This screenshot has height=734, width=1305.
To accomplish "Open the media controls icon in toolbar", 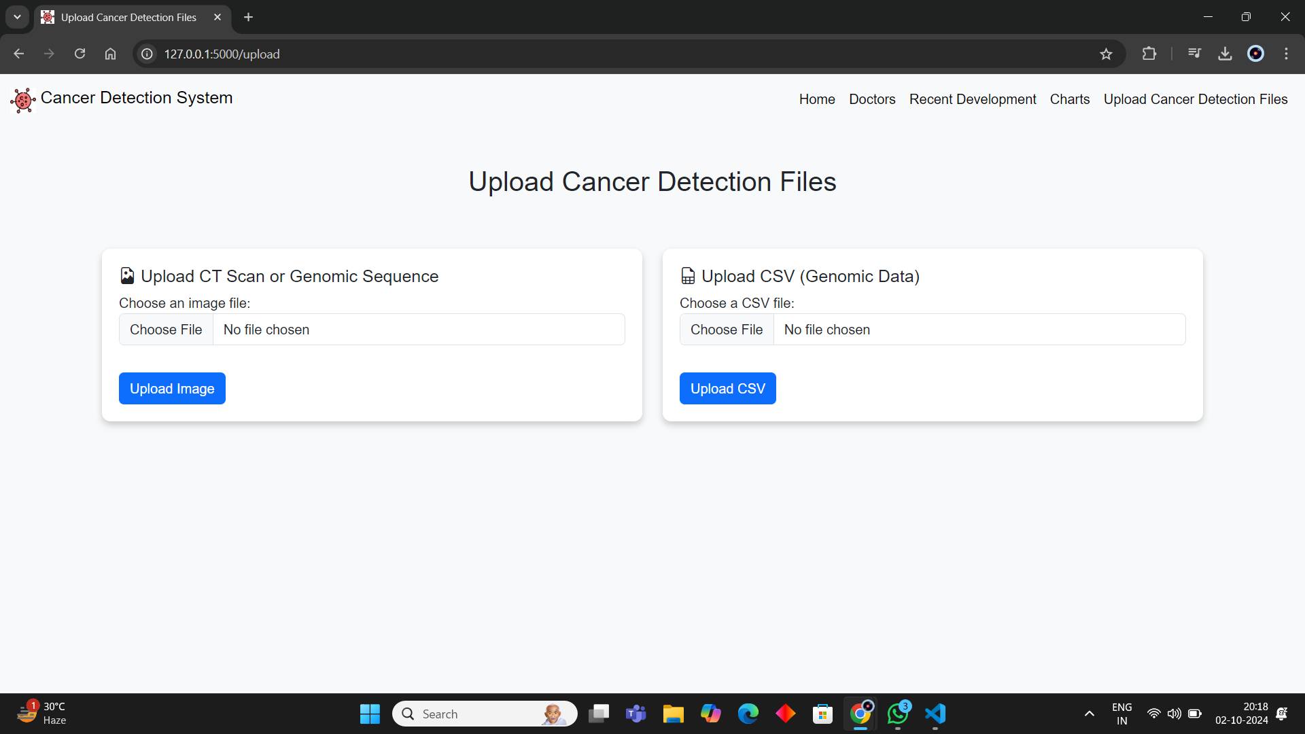I will [1195, 54].
